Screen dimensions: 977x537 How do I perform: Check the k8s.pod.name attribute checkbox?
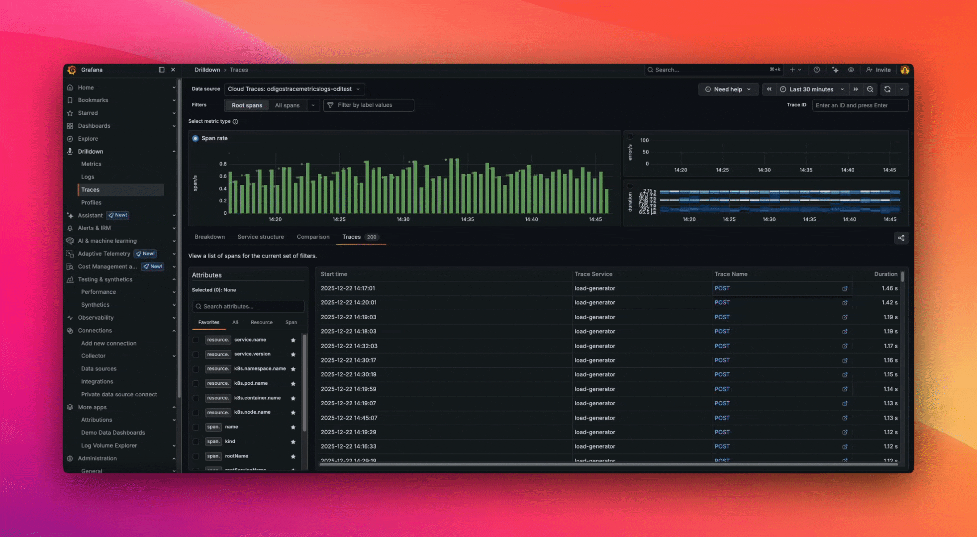(196, 383)
